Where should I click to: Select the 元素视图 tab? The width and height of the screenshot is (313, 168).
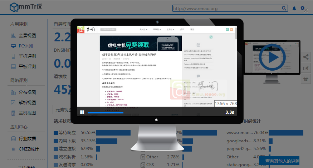[63, 110]
